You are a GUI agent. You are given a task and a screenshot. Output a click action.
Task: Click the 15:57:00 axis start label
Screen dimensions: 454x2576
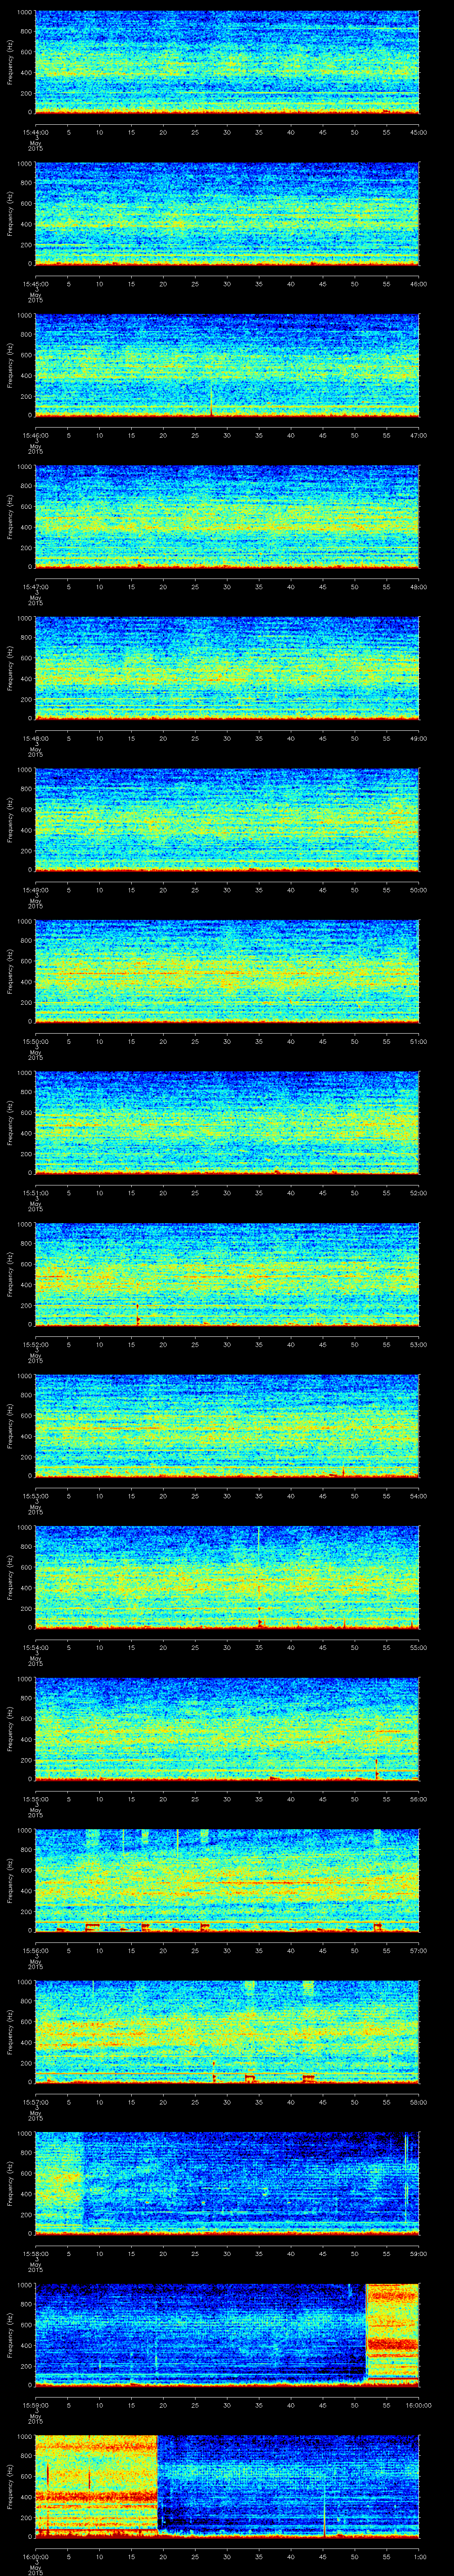pos(35,2101)
